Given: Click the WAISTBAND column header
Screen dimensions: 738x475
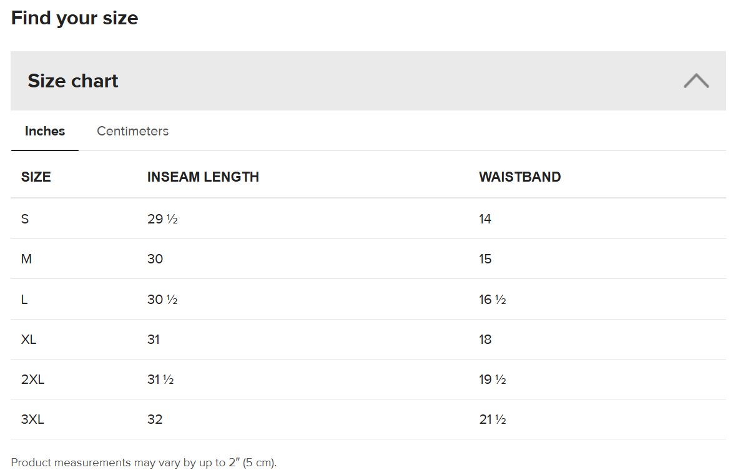Looking at the screenshot, I should (519, 177).
